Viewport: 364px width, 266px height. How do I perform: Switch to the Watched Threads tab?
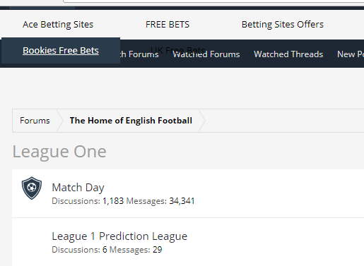click(288, 54)
